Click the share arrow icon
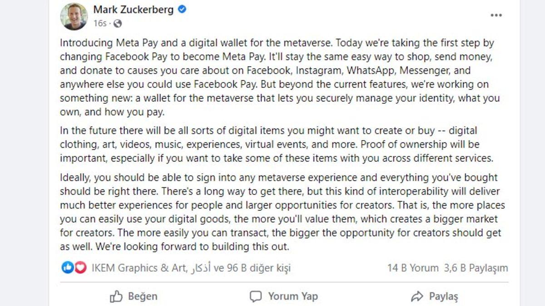 pos(416,296)
